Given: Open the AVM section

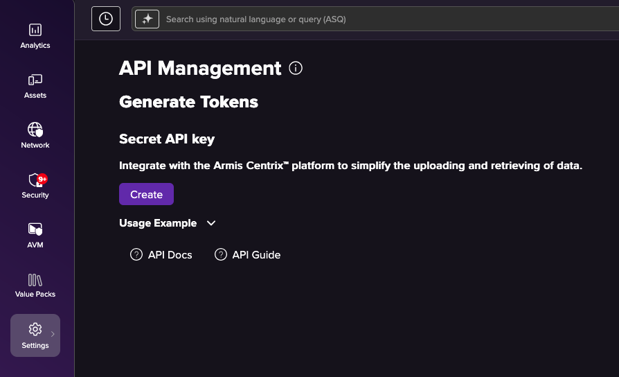Looking at the screenshot, I should tap(35, 235).
